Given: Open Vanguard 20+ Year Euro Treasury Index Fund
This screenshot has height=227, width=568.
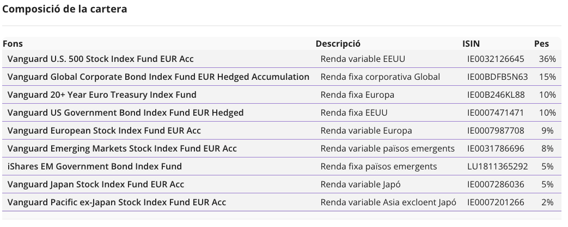Looking at the screenshot, I should tap(102, 94).
